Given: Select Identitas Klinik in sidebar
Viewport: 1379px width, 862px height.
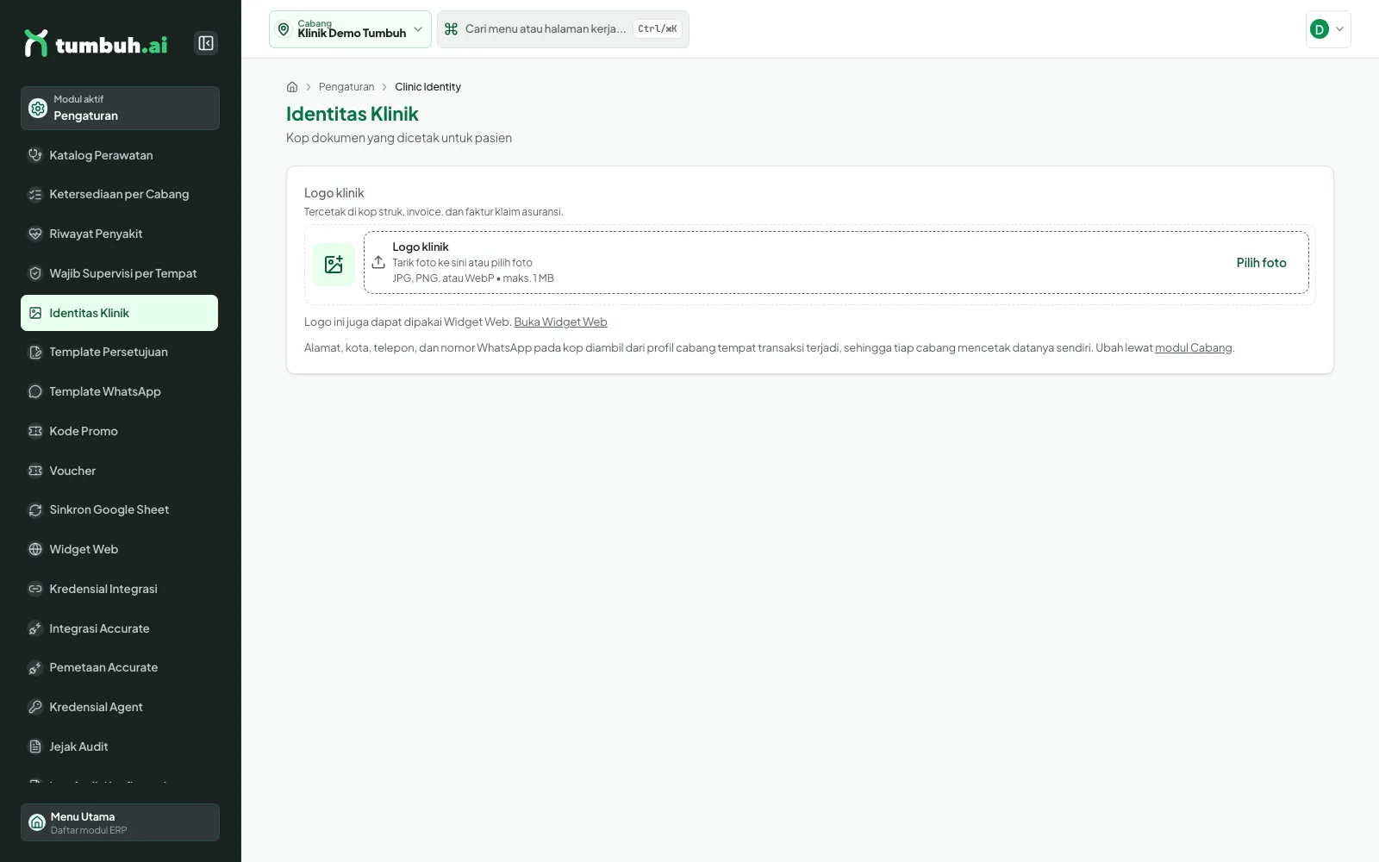Looking at the screenshot, I should [120, 313].
